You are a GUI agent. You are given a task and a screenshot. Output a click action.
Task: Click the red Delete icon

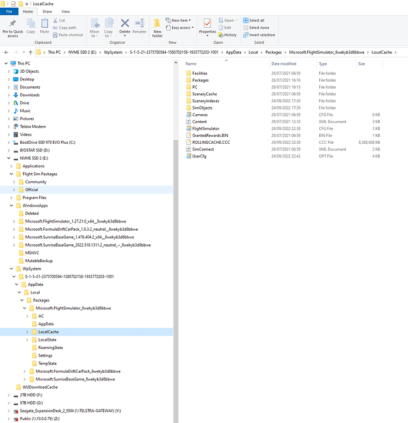pyautogui.click(x=125, y=24)
